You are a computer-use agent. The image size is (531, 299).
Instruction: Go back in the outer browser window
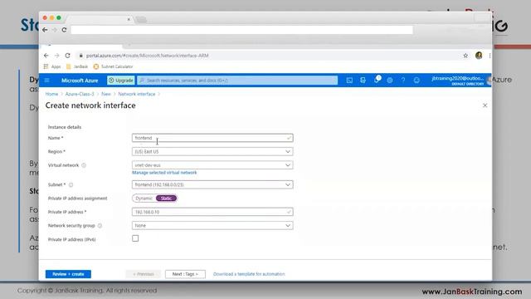(45, 30)
